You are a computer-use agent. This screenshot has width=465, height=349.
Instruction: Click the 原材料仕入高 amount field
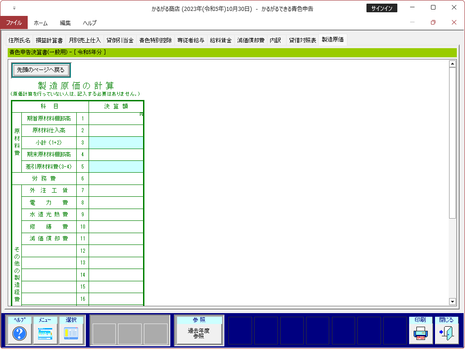point(116,130)
